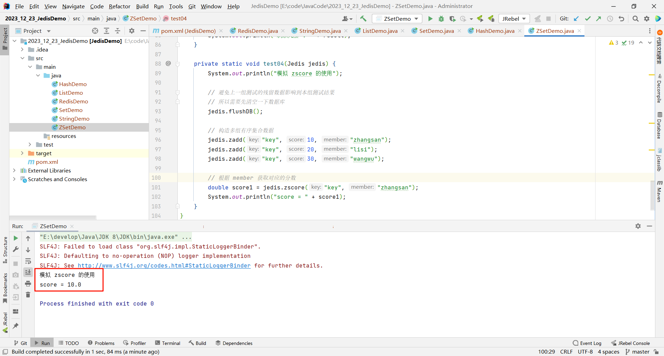Click the rollback undo arrow icon
This screenshot has width=664, height=356.
click(621, 19)
